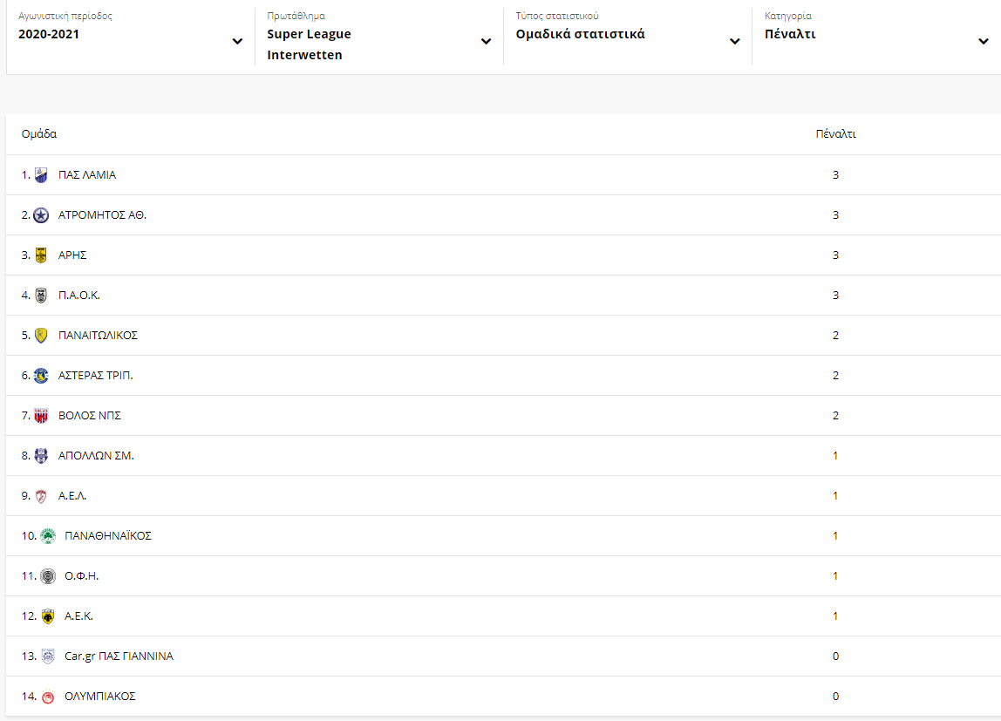Viewport: 1001px width, 721px height.
Task: Click the ΠΑΝΑΙΤΩΛΙΚΟΣ shield crest icon
Action: point(41,336)
